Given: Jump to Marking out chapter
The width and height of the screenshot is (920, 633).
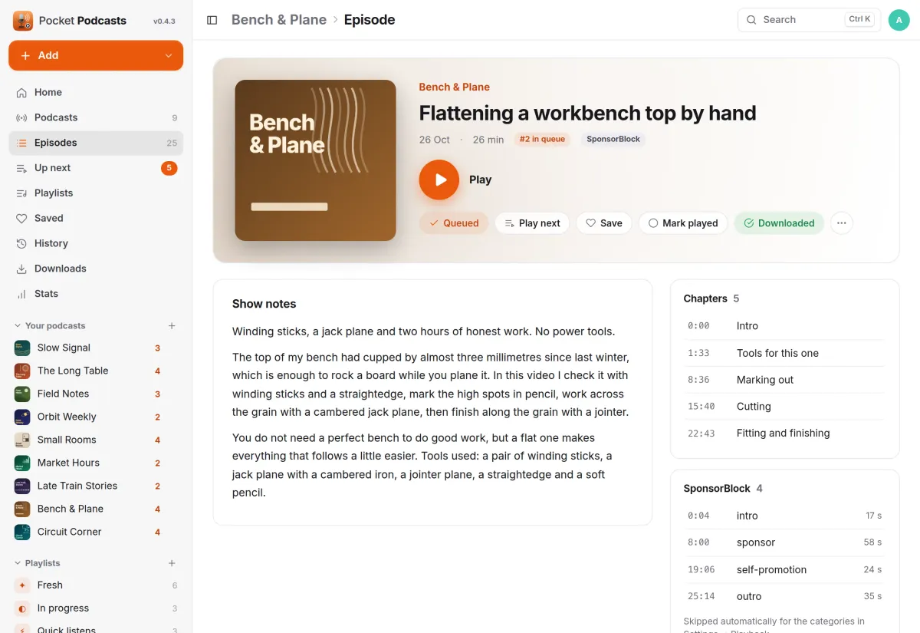Looking at the screenshot, I should (x=784, y=380).
